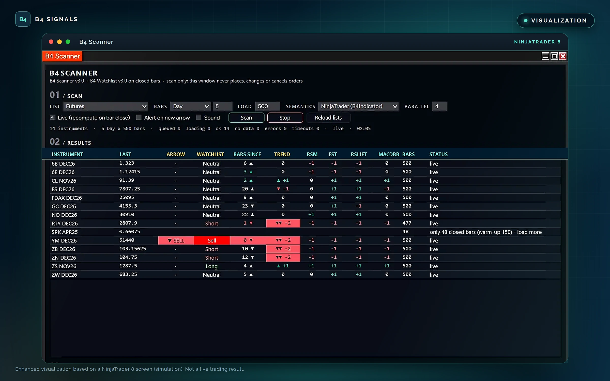Maximize the inner B4 Scanner window

click(x=554, y=56)
